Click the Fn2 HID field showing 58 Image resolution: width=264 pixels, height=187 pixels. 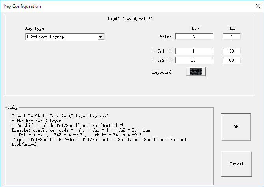pyautogui.click(x=232, y=60)
